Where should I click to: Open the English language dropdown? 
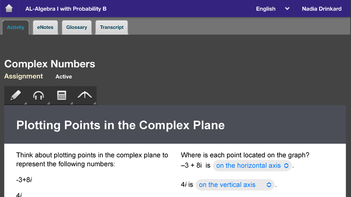pyautogui.click(x=273, y=8)
